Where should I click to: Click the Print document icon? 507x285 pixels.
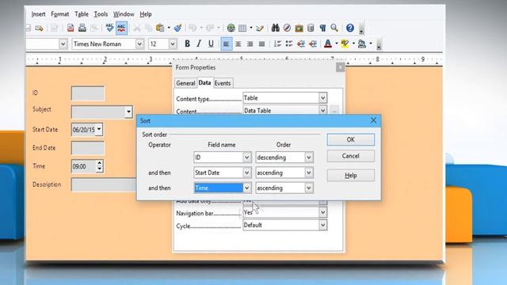[82, 28]
